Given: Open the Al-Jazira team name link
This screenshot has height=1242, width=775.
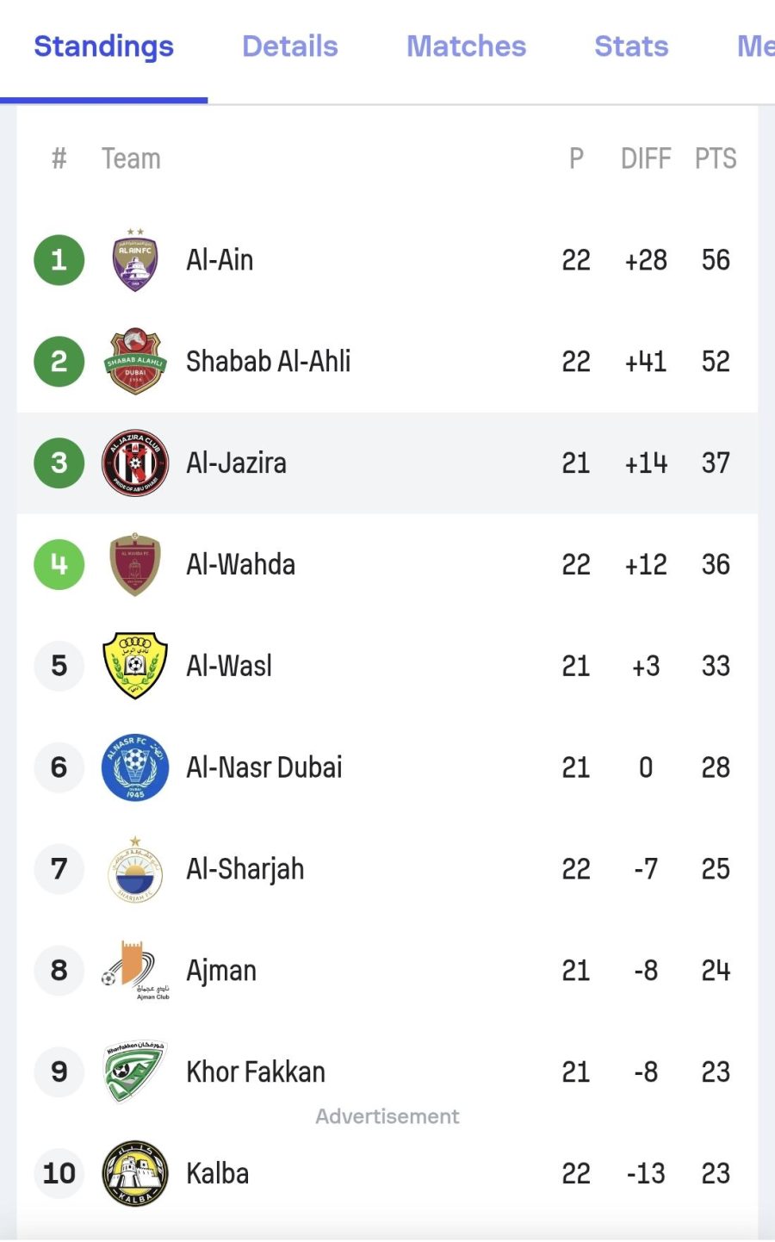Looking at the screenshot, I should tap(237, 463).
